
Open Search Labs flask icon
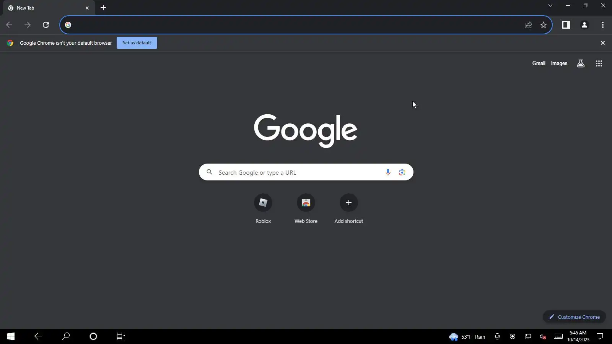[x=581, y=63]
